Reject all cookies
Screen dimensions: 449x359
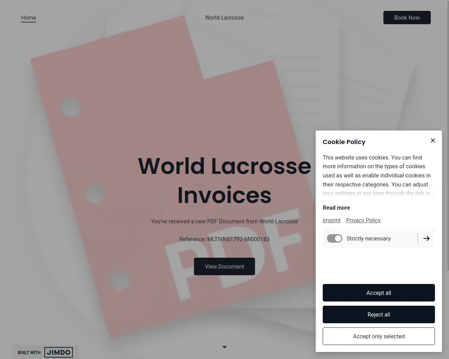379,314
